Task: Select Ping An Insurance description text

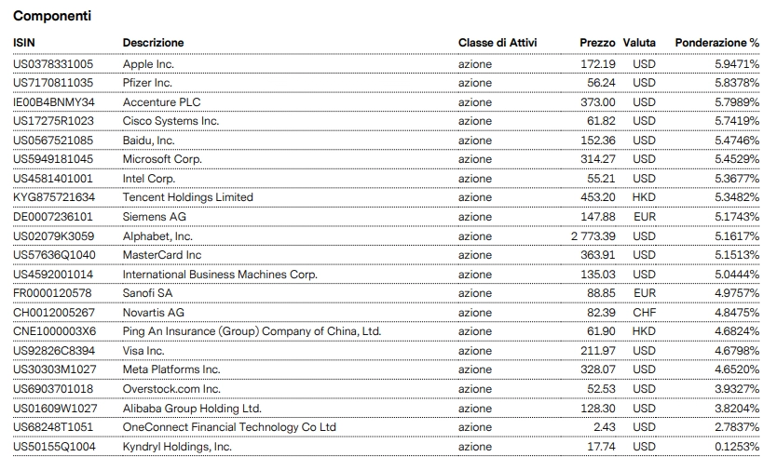Action: tap(252, 331)
